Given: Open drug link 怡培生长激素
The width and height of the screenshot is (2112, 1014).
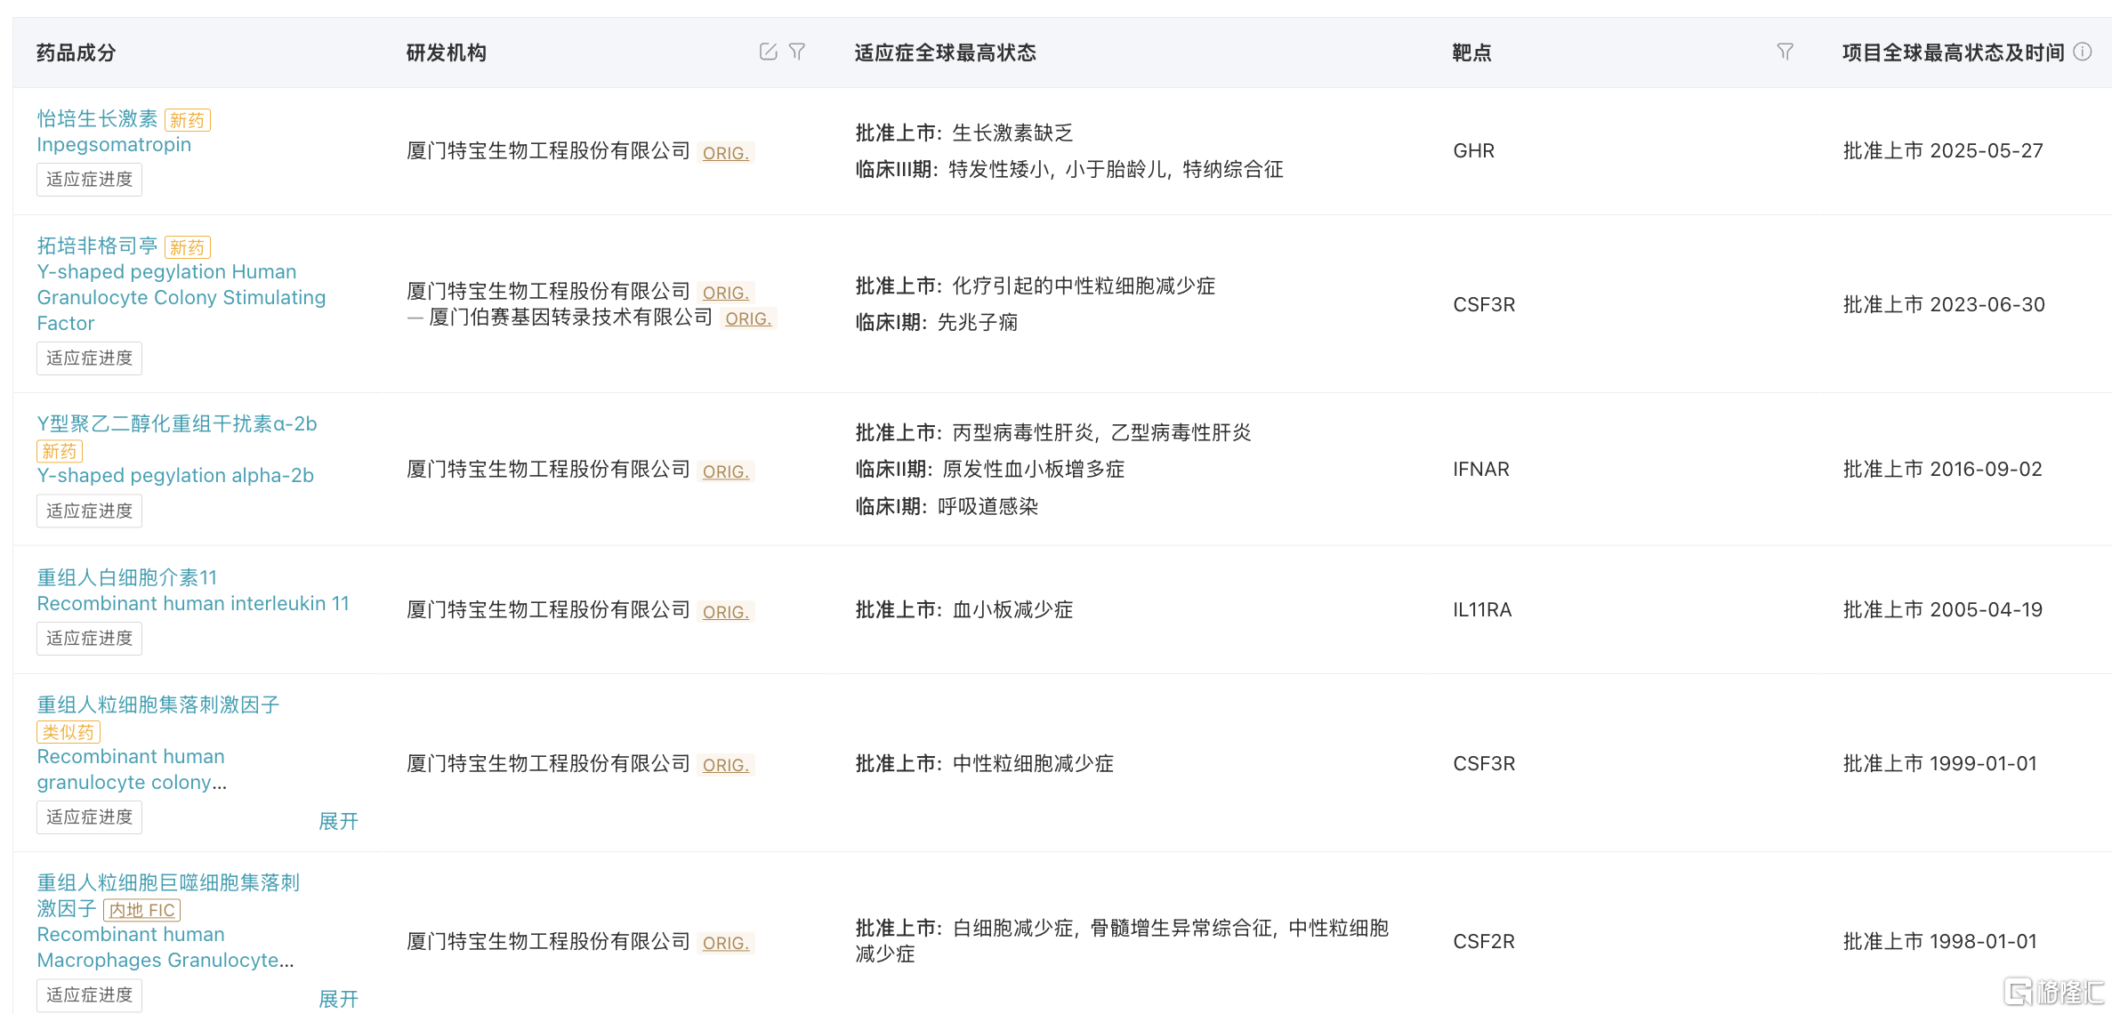Looking at the screenshot, I should tap(97, 118).
